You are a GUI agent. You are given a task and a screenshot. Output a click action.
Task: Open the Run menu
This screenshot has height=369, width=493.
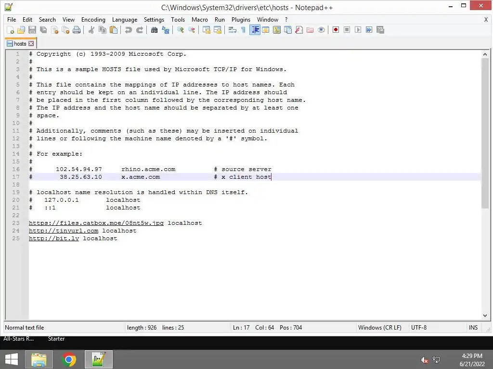click(x=220, y=19)
